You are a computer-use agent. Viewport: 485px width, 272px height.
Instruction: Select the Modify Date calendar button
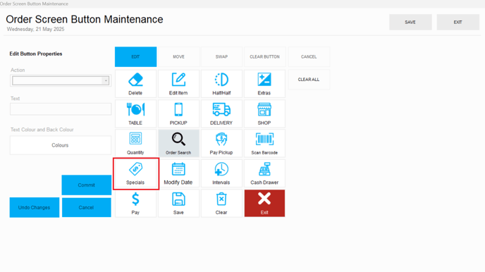[178, 173]
